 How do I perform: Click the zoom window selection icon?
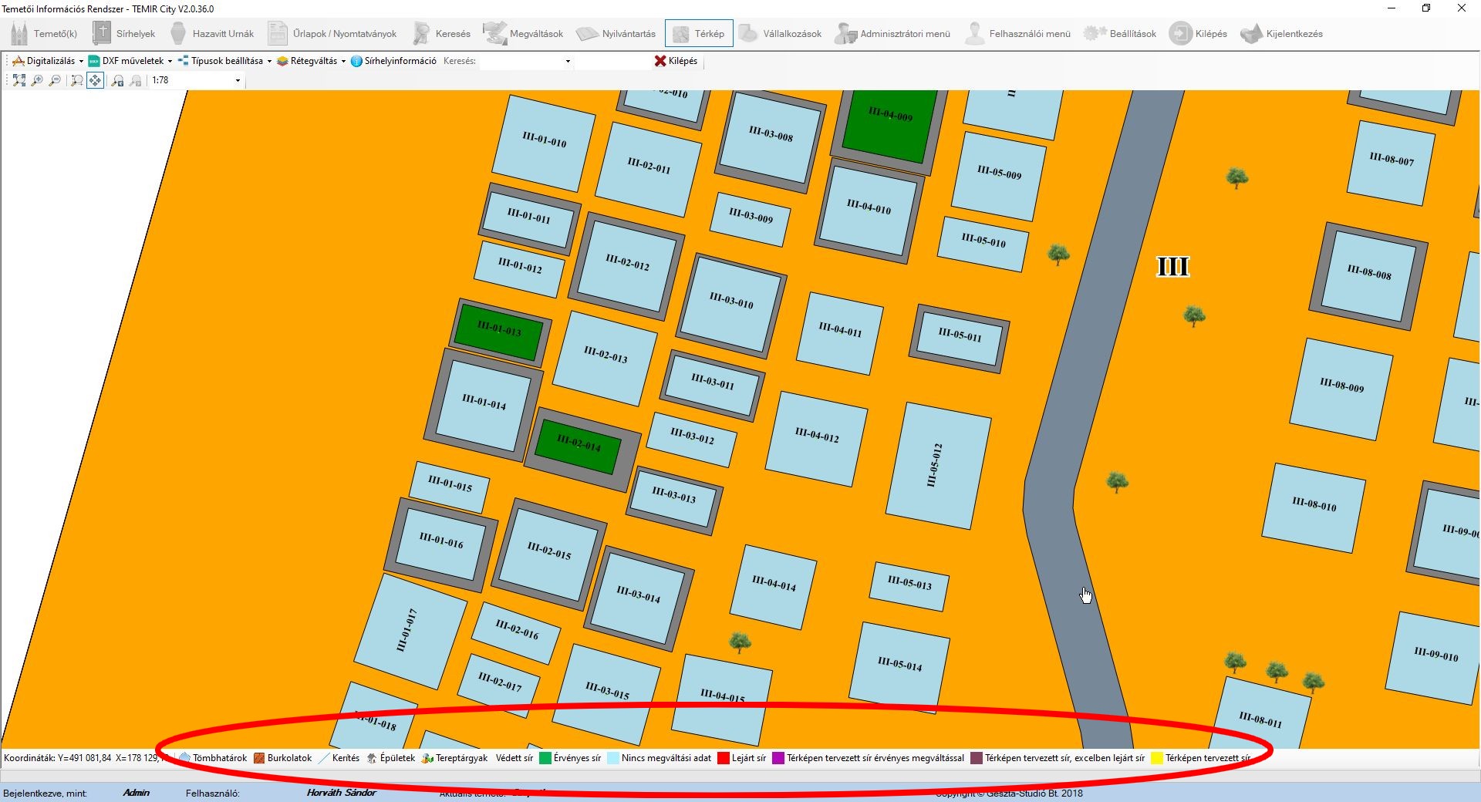76,80
